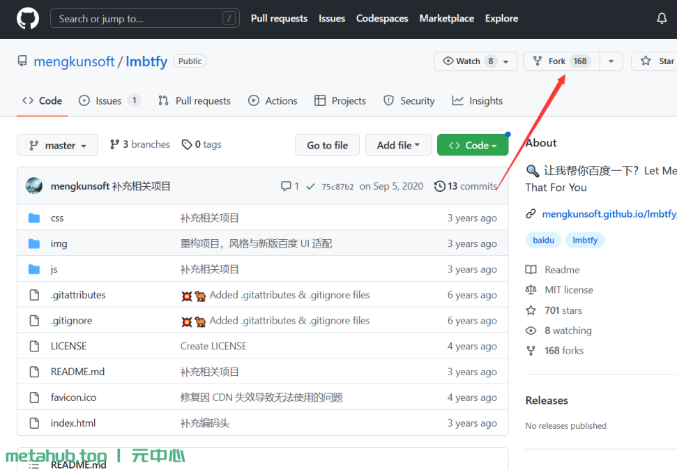
Task: Open the notifications bell
Action: click(x=662, y=19)
